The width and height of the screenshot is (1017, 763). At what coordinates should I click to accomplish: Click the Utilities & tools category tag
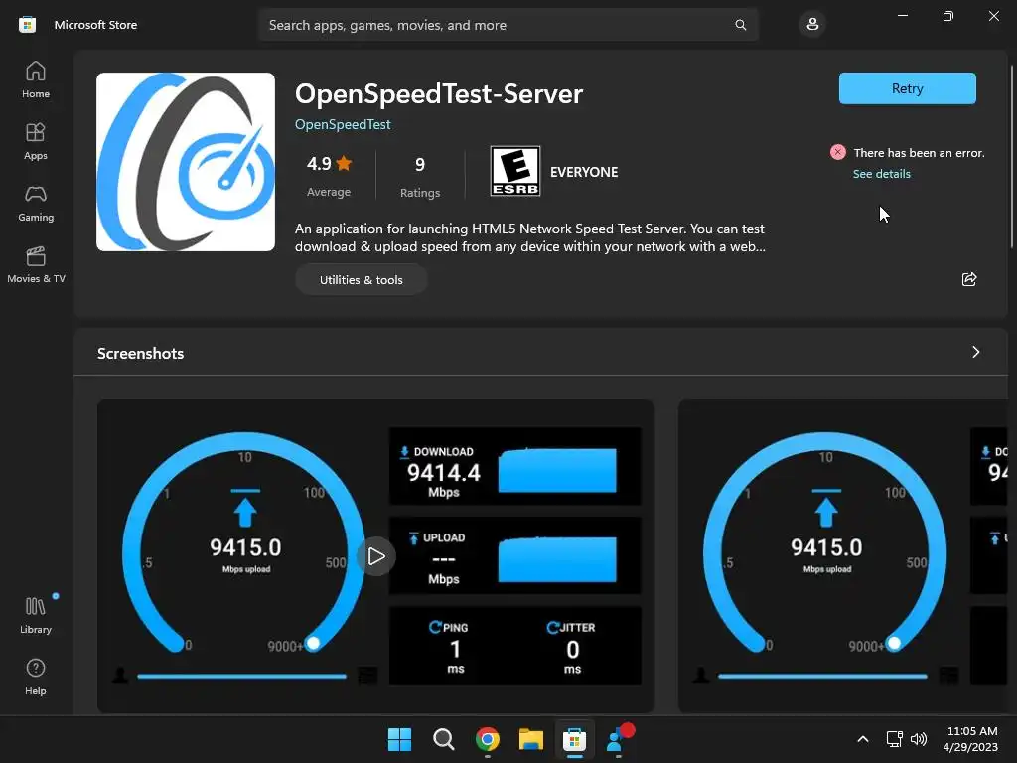point(361,279)
